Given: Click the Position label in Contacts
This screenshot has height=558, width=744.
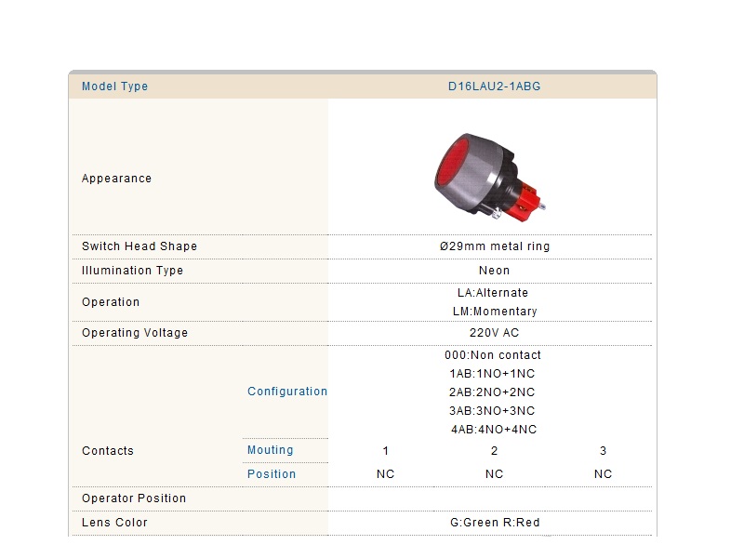Looking at the screenshot, I should (x=272, y=474).
